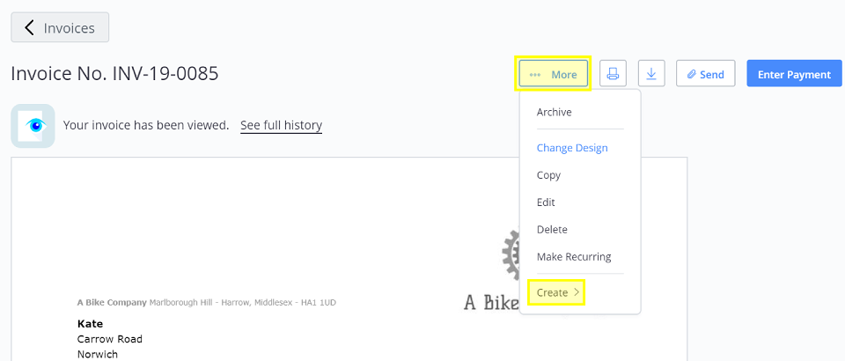Click the chevron next to Create
The image size is (845, 361).
(576, 292)
